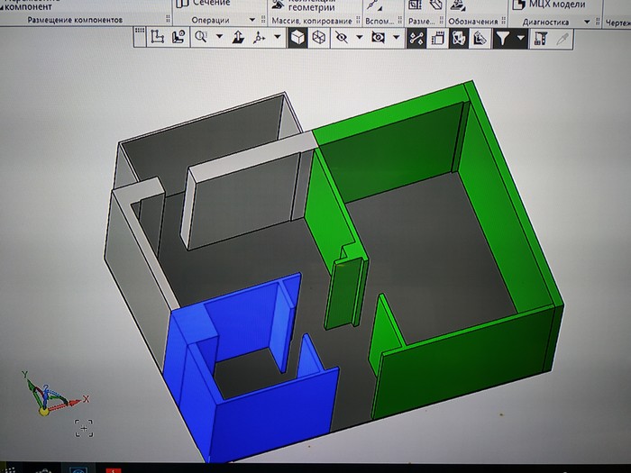
Task: Select the zoom magnifier tool
Action: point(200,38)
